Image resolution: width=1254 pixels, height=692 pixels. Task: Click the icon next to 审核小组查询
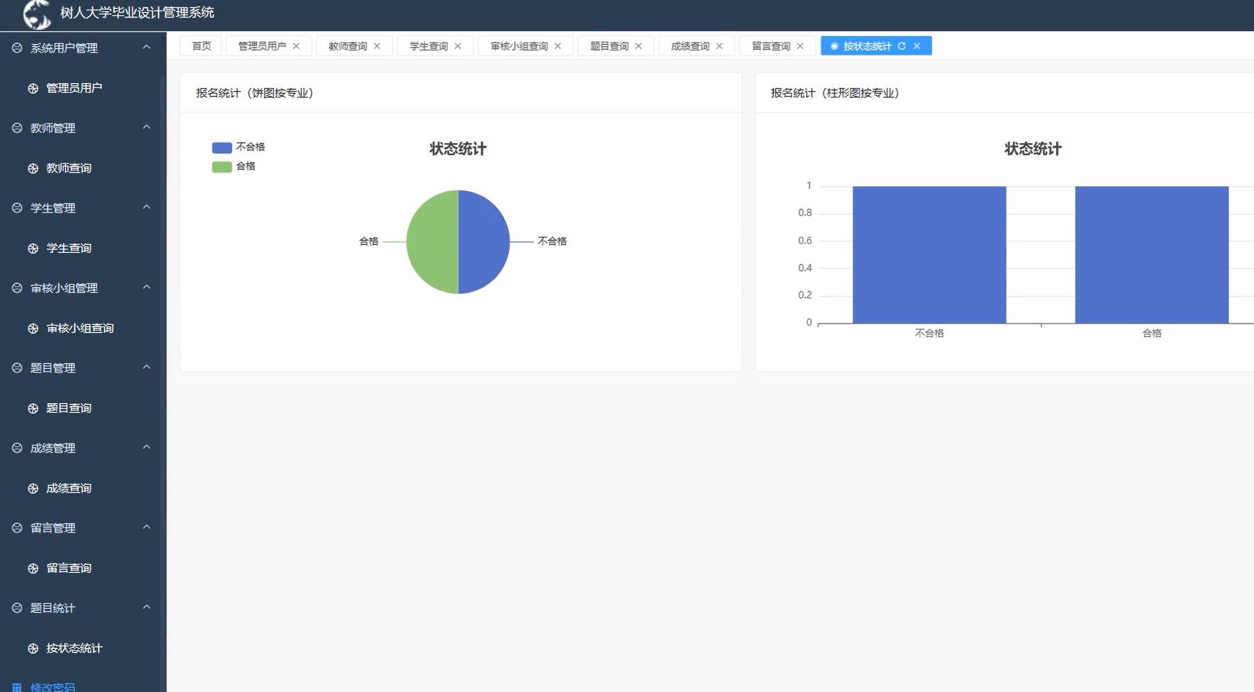point(33,328)
